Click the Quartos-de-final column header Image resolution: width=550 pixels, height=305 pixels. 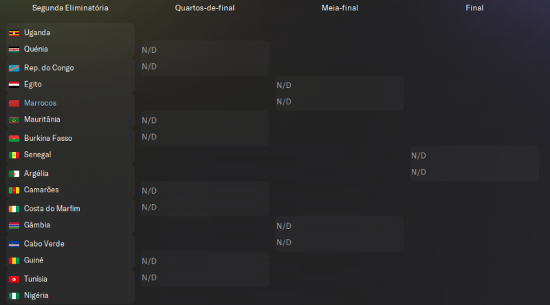pyautogui.click(x=204, y=8)
